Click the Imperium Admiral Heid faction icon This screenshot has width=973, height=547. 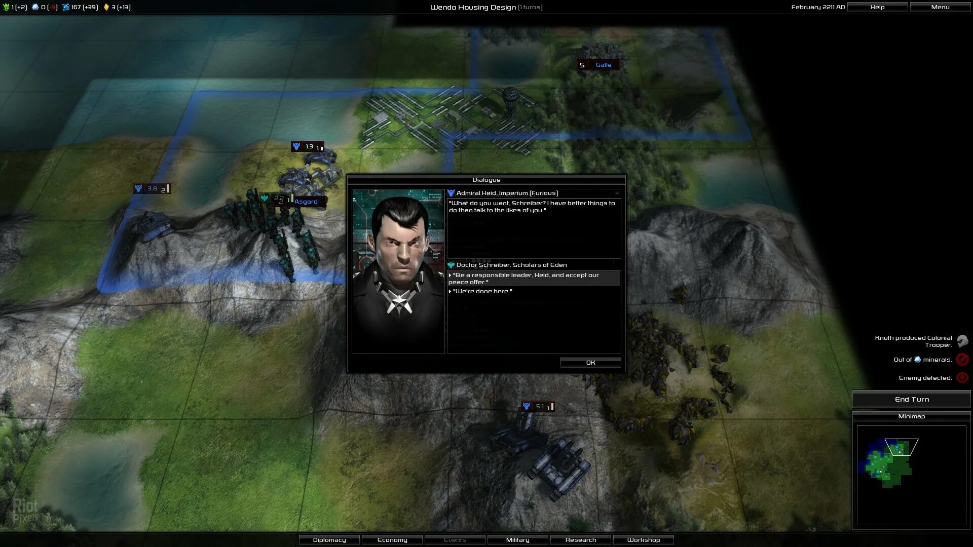[452, 192]
